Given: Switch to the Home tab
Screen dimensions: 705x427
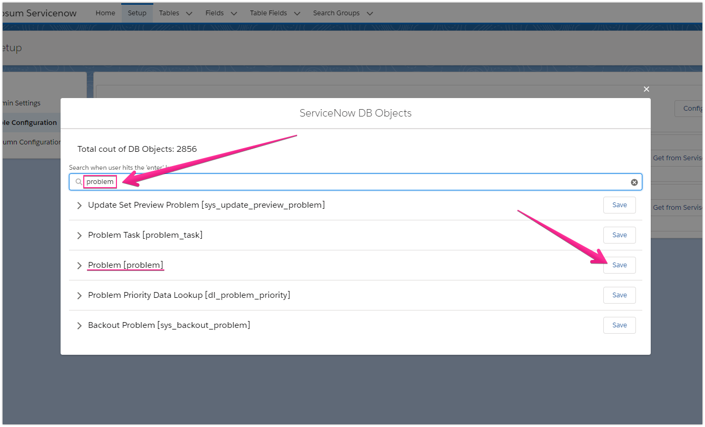Looking at the screenshot, I should coord(105,13).
